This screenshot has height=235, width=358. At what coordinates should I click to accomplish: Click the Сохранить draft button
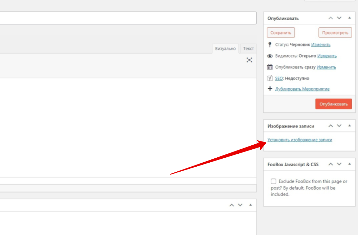pos(281,33)
